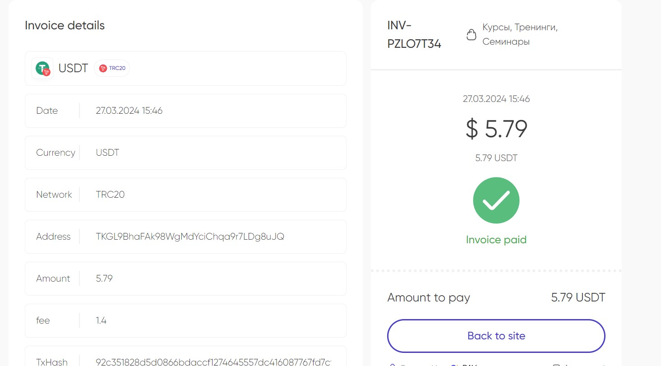Click the small 5.79 USDT text under the total
The height and width of the screenshot is (366, 661).
coord(496,158)
